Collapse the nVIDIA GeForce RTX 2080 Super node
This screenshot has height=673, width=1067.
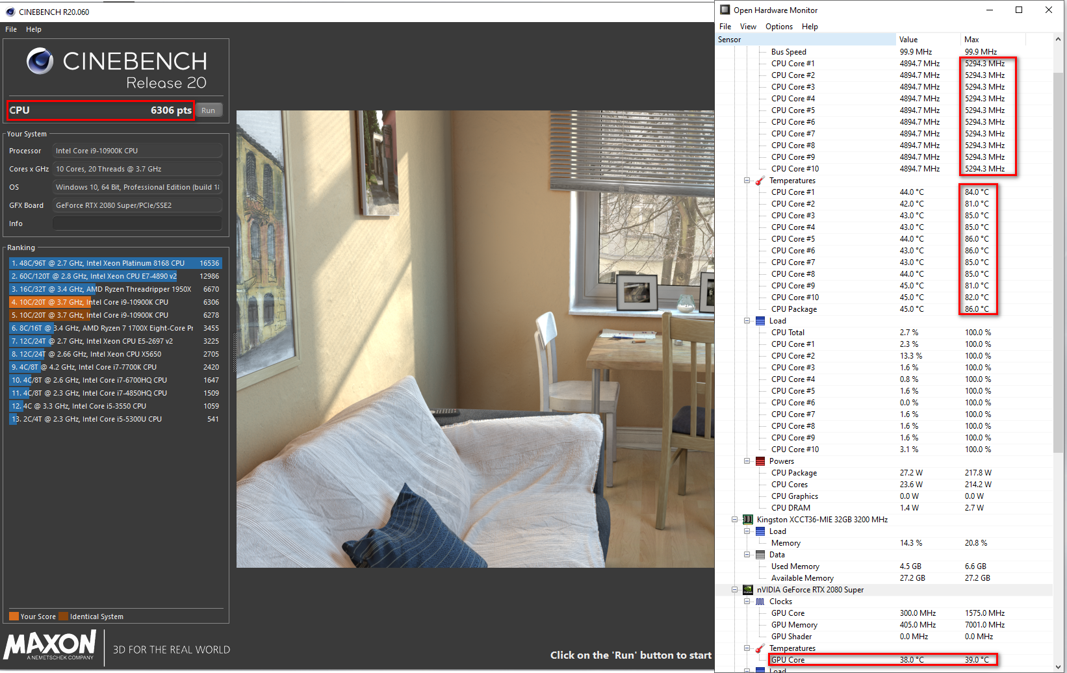[x=735, y=590]
